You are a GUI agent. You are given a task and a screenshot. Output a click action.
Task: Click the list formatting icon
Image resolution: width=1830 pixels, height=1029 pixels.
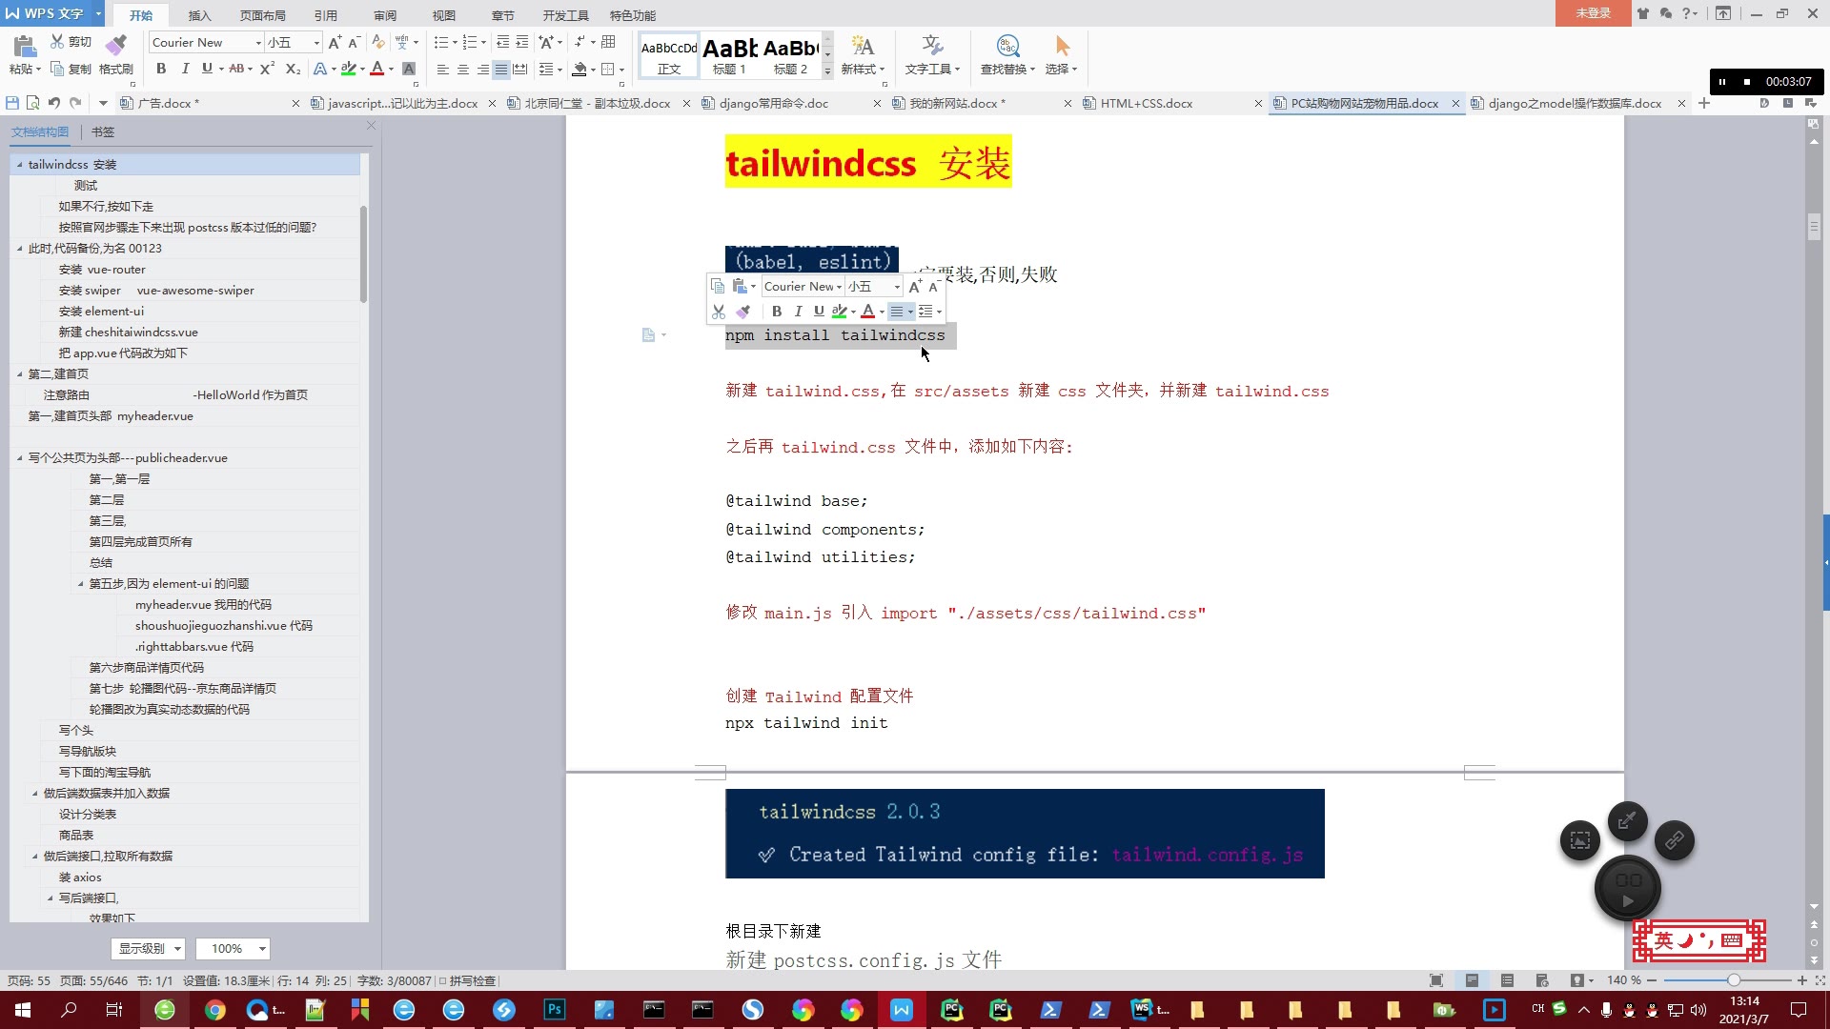(442, 42)
